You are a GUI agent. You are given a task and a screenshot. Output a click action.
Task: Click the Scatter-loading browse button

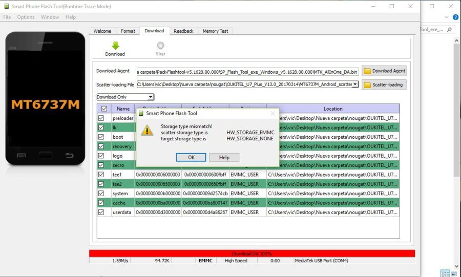[384, 84]
